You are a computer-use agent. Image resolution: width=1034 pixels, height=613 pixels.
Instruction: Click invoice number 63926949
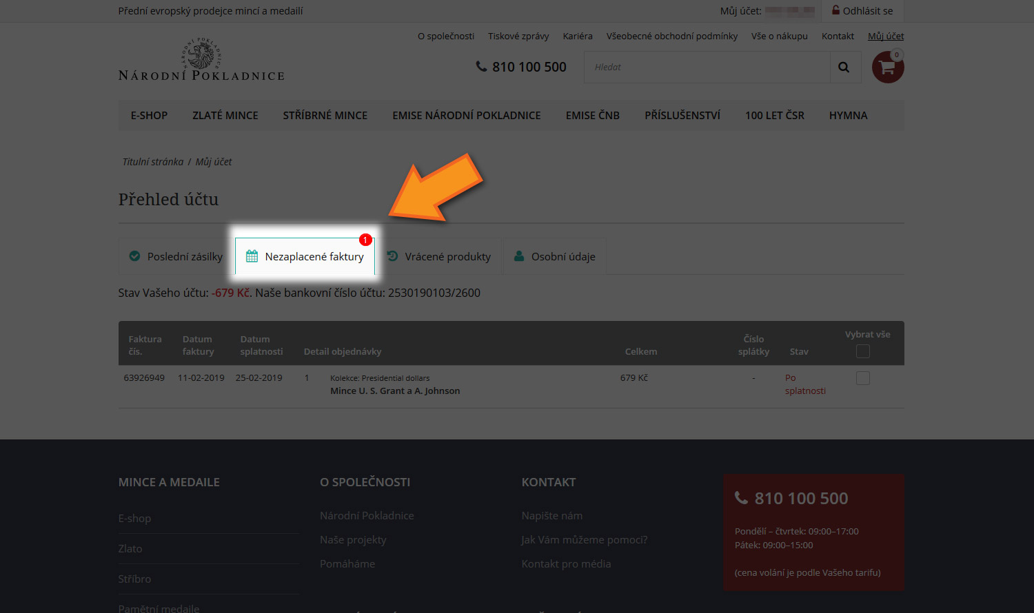click(x=144, y=378)
